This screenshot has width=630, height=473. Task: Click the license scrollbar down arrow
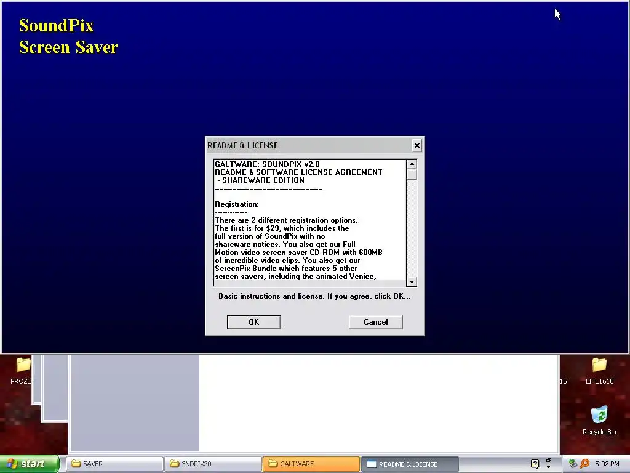pyautogui.click(x=412, y=281)
